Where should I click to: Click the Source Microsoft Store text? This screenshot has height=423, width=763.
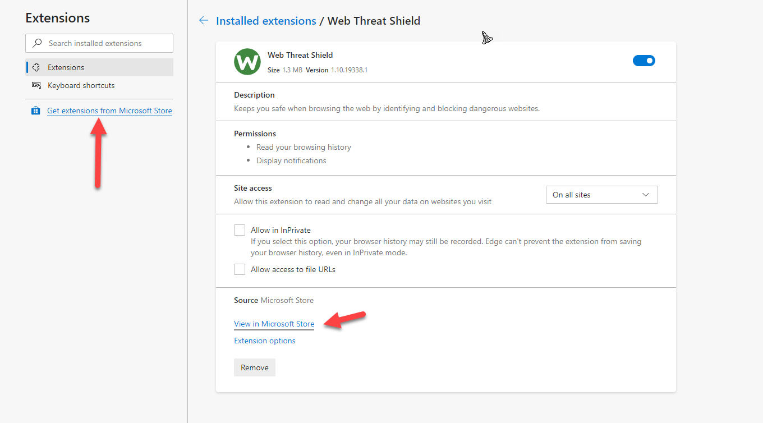pyautogui.click(x=274, y=300)
